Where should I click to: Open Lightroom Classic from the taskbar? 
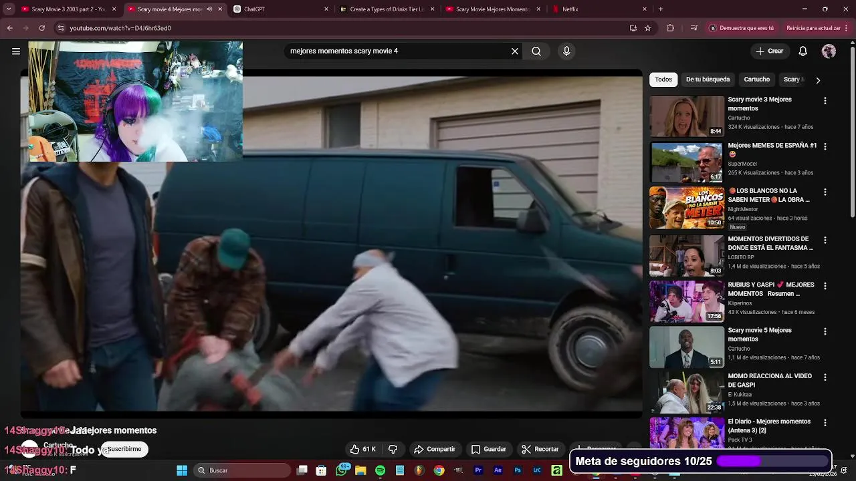(x=537, y=470)
